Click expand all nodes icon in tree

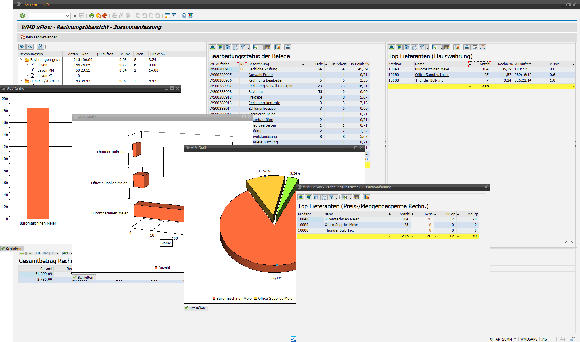point(22,47)
